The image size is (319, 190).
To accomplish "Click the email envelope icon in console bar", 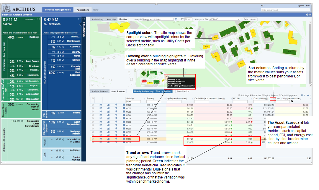I will pos(310,15).
